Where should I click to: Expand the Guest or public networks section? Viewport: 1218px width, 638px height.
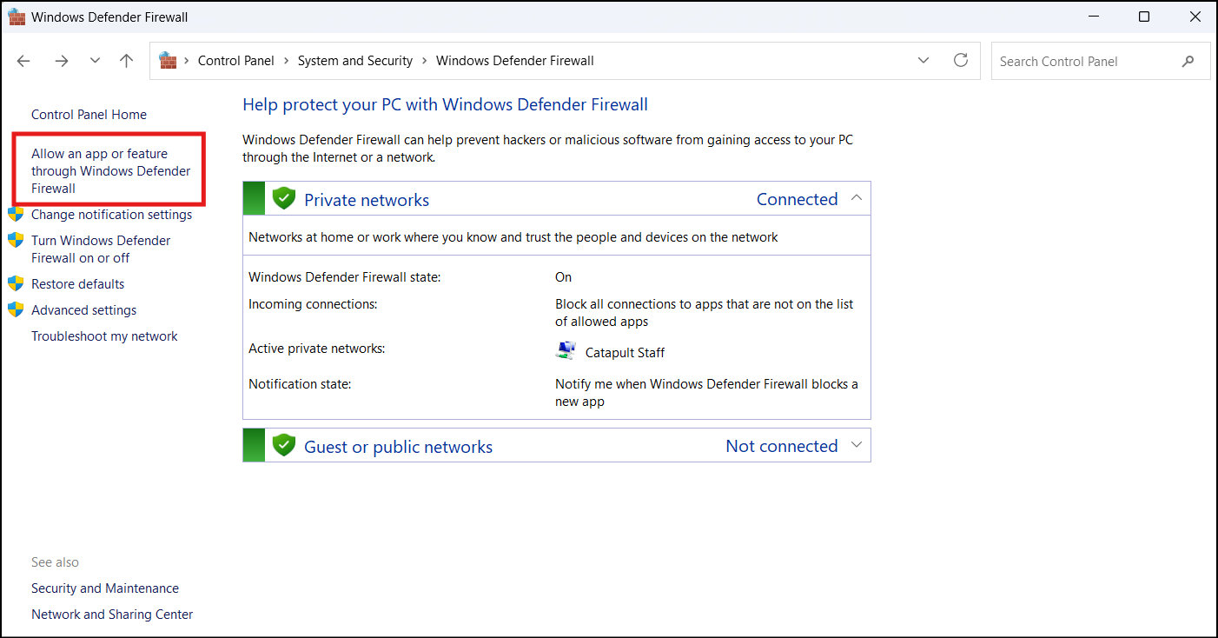click(x=857, y=445)
